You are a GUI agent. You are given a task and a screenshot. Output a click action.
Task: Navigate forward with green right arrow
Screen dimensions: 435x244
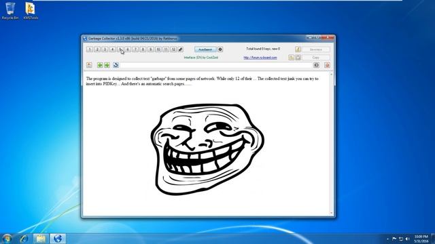pos(107,65)
